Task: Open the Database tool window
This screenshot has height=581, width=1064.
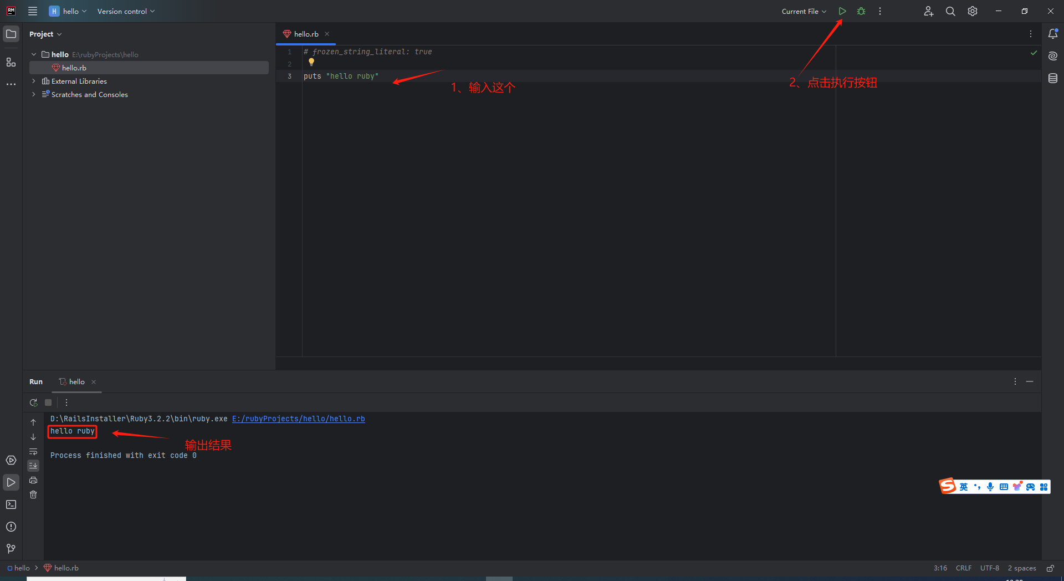Action: tap(1053, 78)
